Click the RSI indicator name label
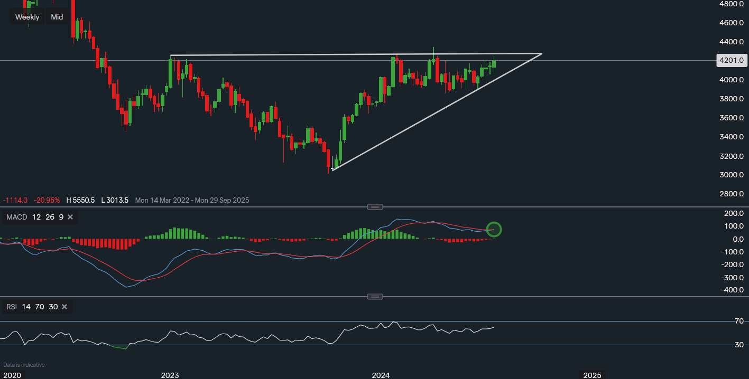749x379 pixels. 11,307
